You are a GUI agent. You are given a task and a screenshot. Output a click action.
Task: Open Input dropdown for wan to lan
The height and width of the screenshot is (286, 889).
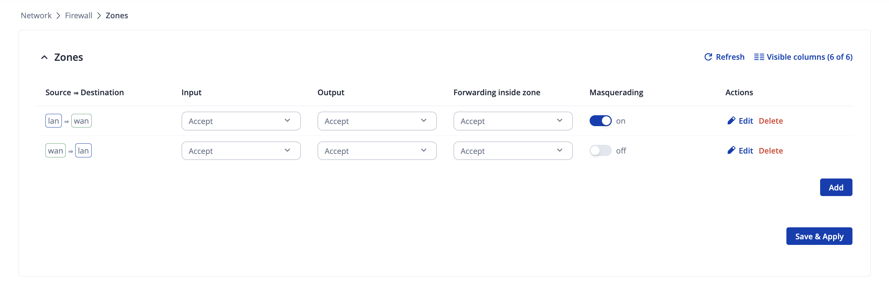pyautogui.click(x=241, y=151)
